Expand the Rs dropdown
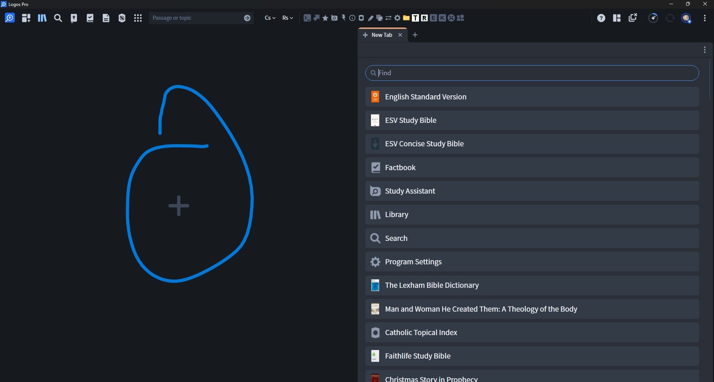Screen dimensions: 714x382 coord(288,18)
